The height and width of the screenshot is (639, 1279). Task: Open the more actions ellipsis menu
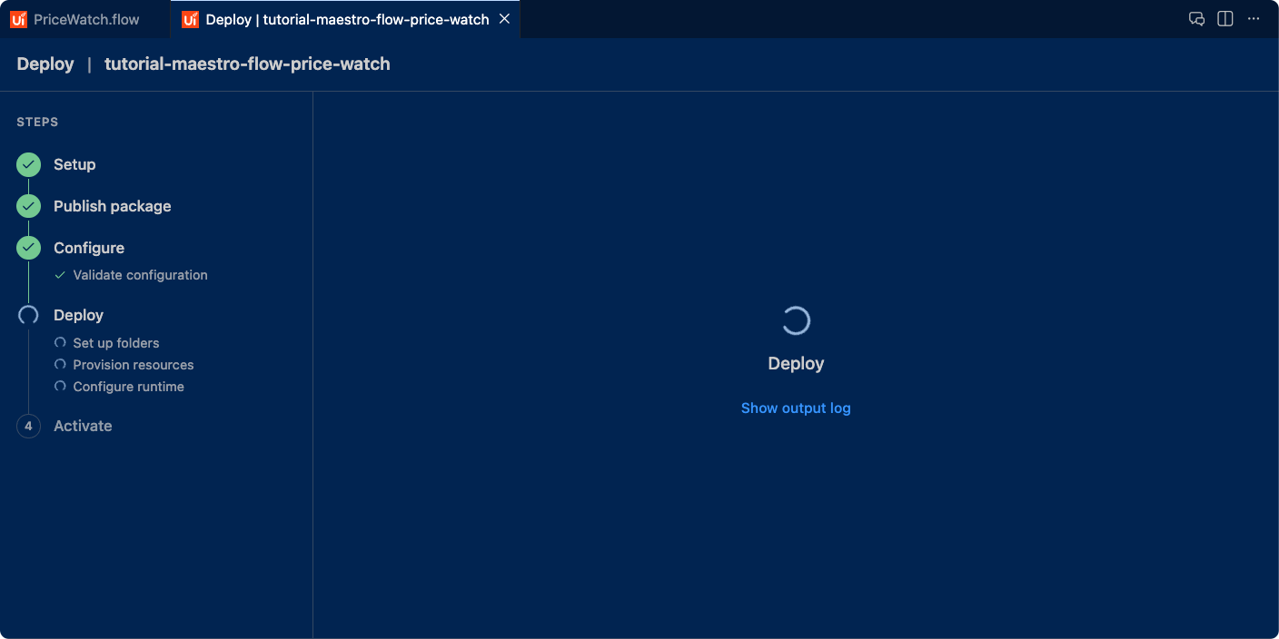coord(1254,19)
